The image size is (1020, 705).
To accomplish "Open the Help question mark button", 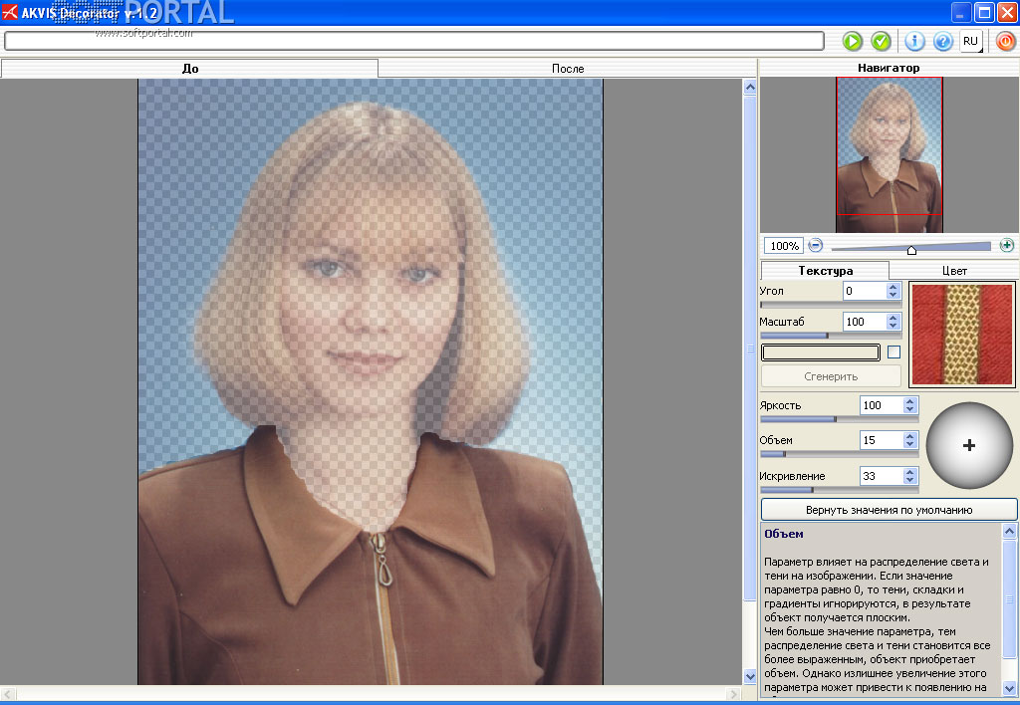I will click(x=942, y=42).
